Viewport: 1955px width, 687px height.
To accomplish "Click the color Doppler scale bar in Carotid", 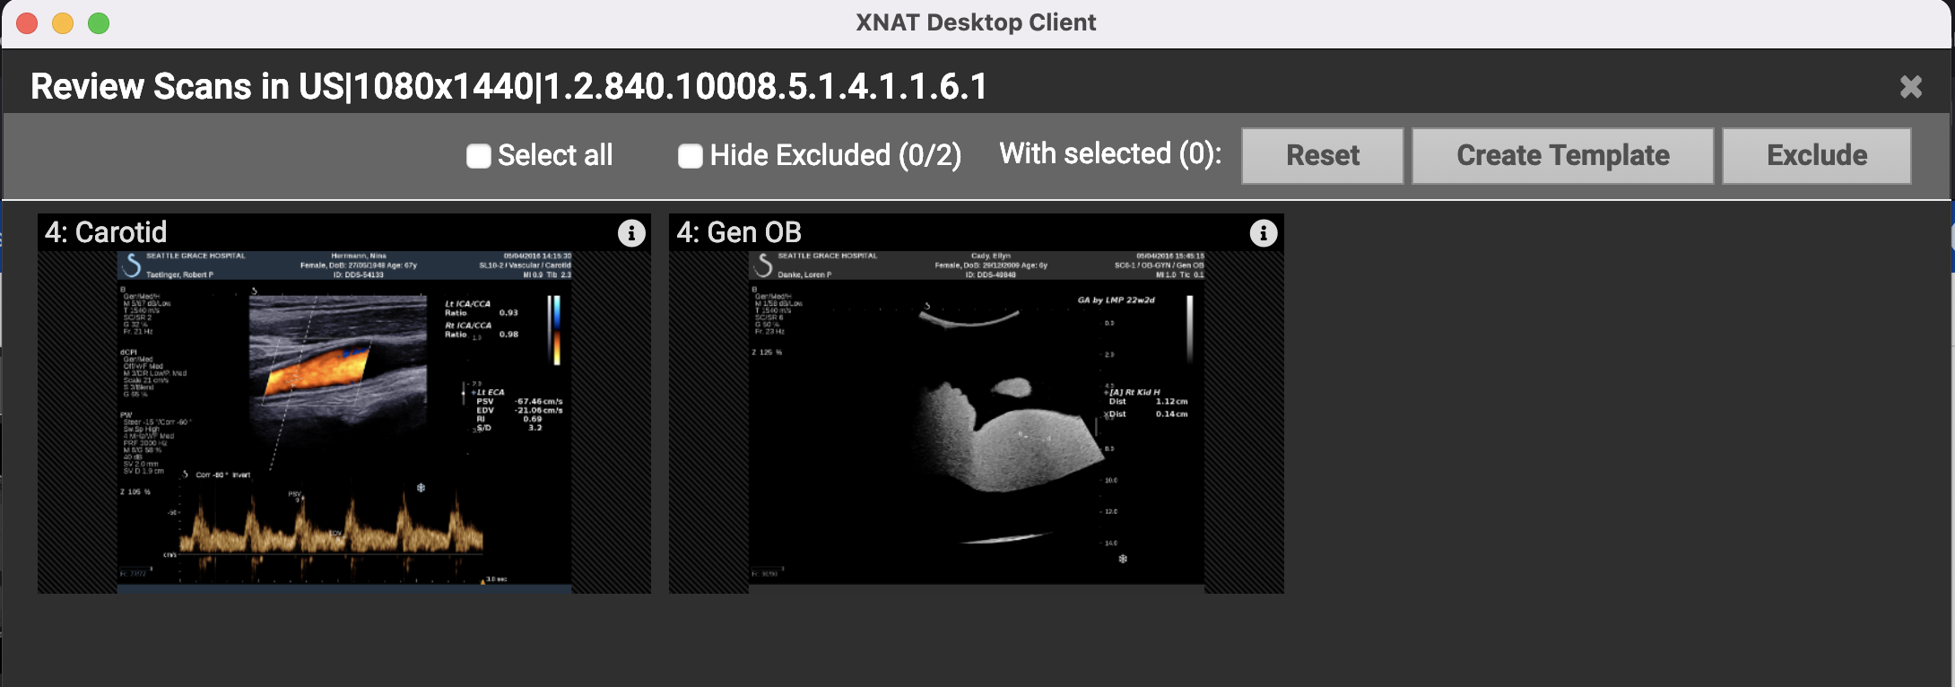I will [556, 330].
